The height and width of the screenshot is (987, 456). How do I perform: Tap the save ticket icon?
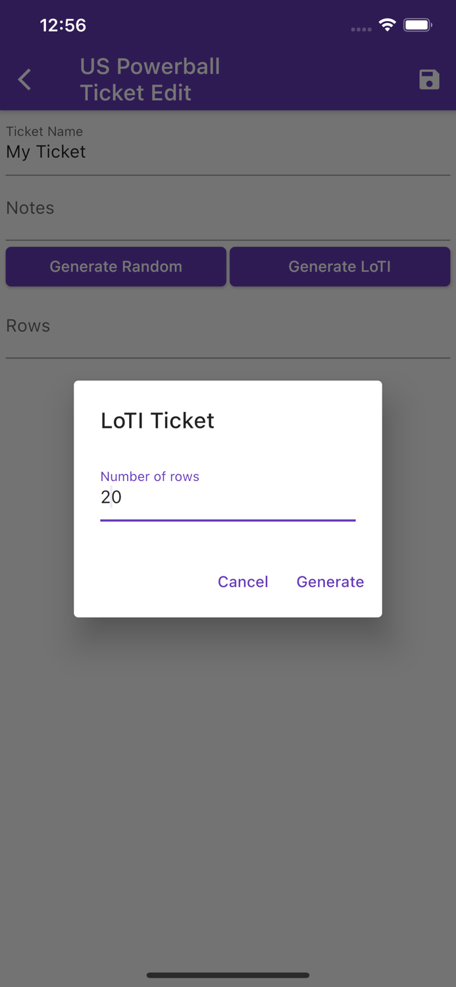click(428, 80)
